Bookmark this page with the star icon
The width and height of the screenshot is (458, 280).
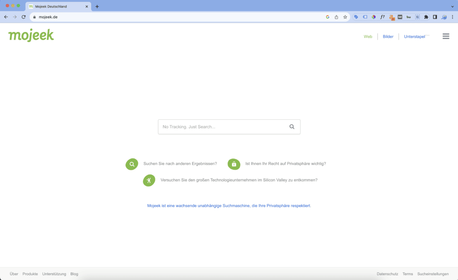pos(345,17)
